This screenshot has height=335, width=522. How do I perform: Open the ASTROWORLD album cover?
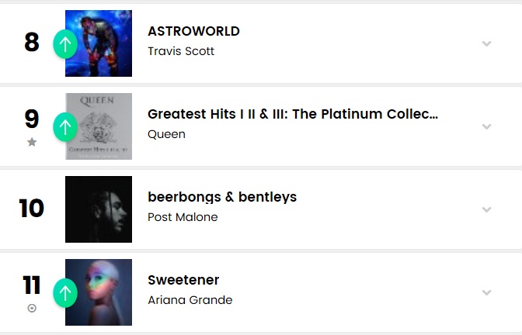pos(99,43)
